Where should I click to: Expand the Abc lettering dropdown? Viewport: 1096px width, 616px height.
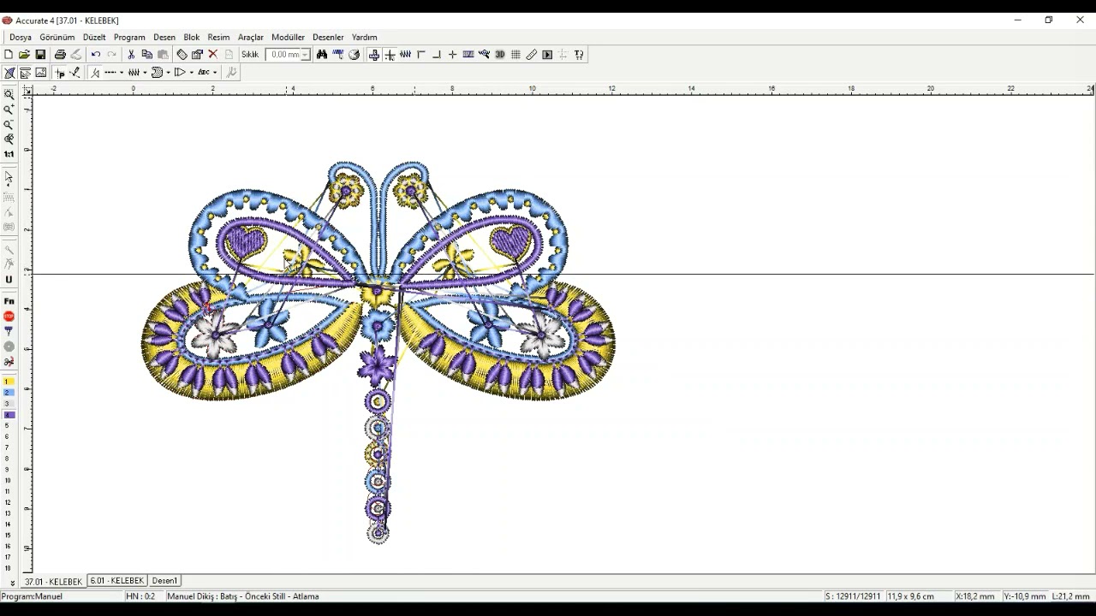[215, 73]
